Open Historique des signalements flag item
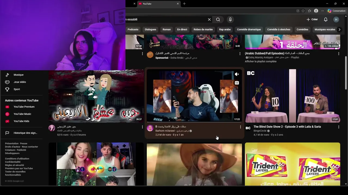 coord(22,133)
